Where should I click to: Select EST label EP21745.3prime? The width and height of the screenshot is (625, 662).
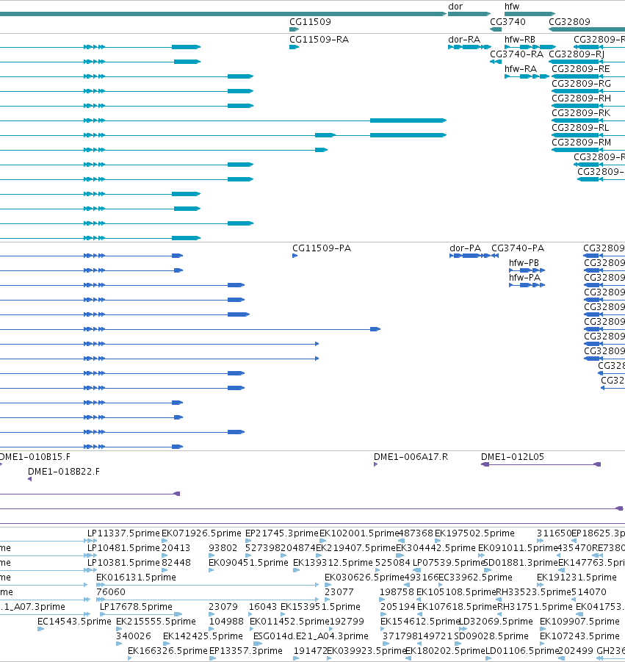pyautogui.click(x=282, y=533)
